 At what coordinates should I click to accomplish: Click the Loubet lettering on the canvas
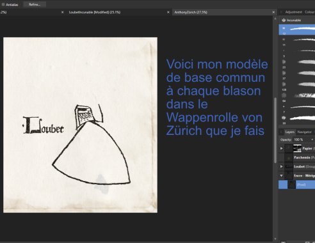point(44,125)
